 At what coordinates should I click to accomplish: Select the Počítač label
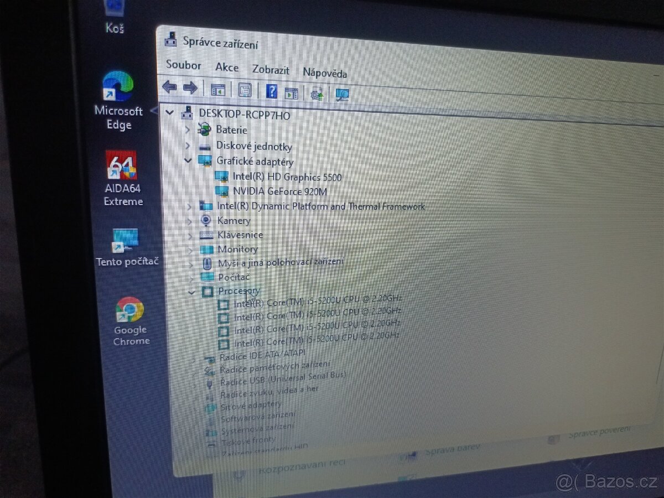234,277
